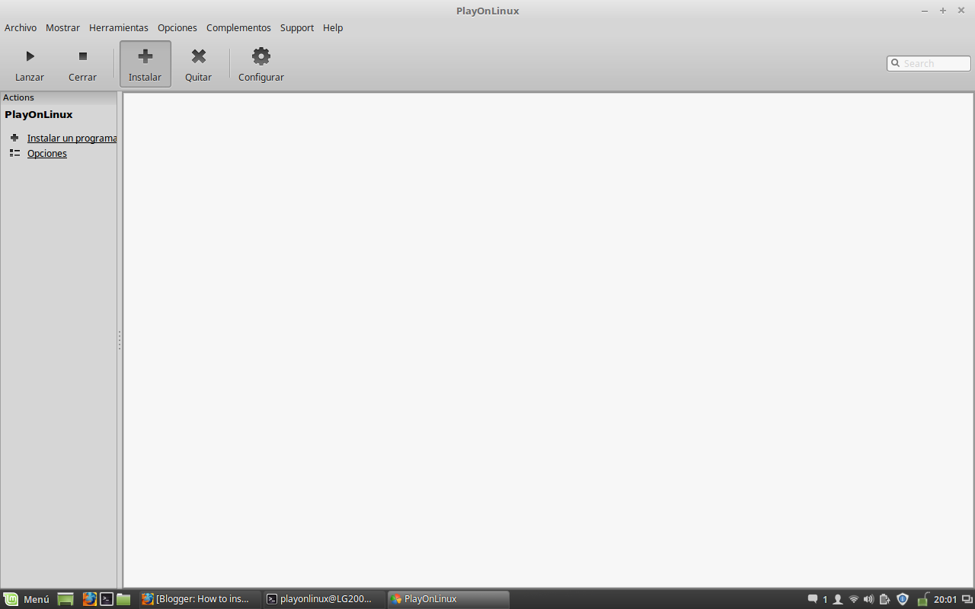This screenshot has height=609, width=975.
Task: Open the Archivo menu
Action: [x=21, y=27]
